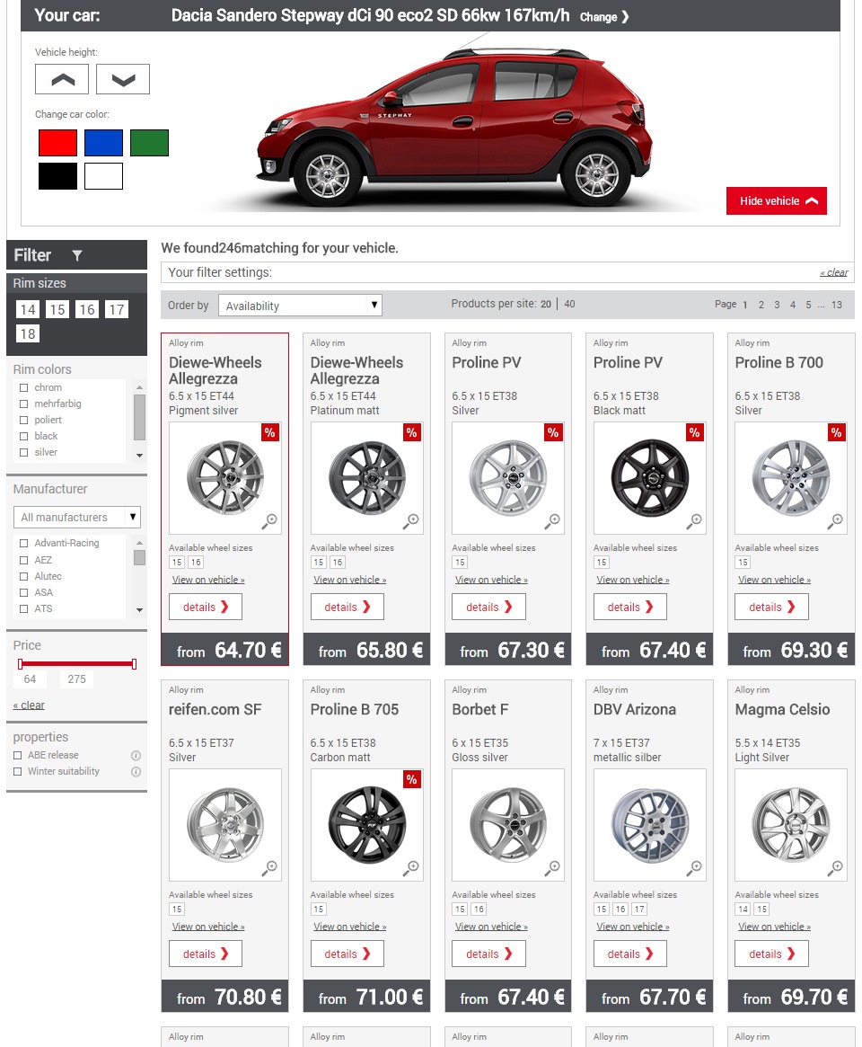Filter by rim size 15
Image resolution: width=862 pixels, height=1047 pixels.
(57, 309)
